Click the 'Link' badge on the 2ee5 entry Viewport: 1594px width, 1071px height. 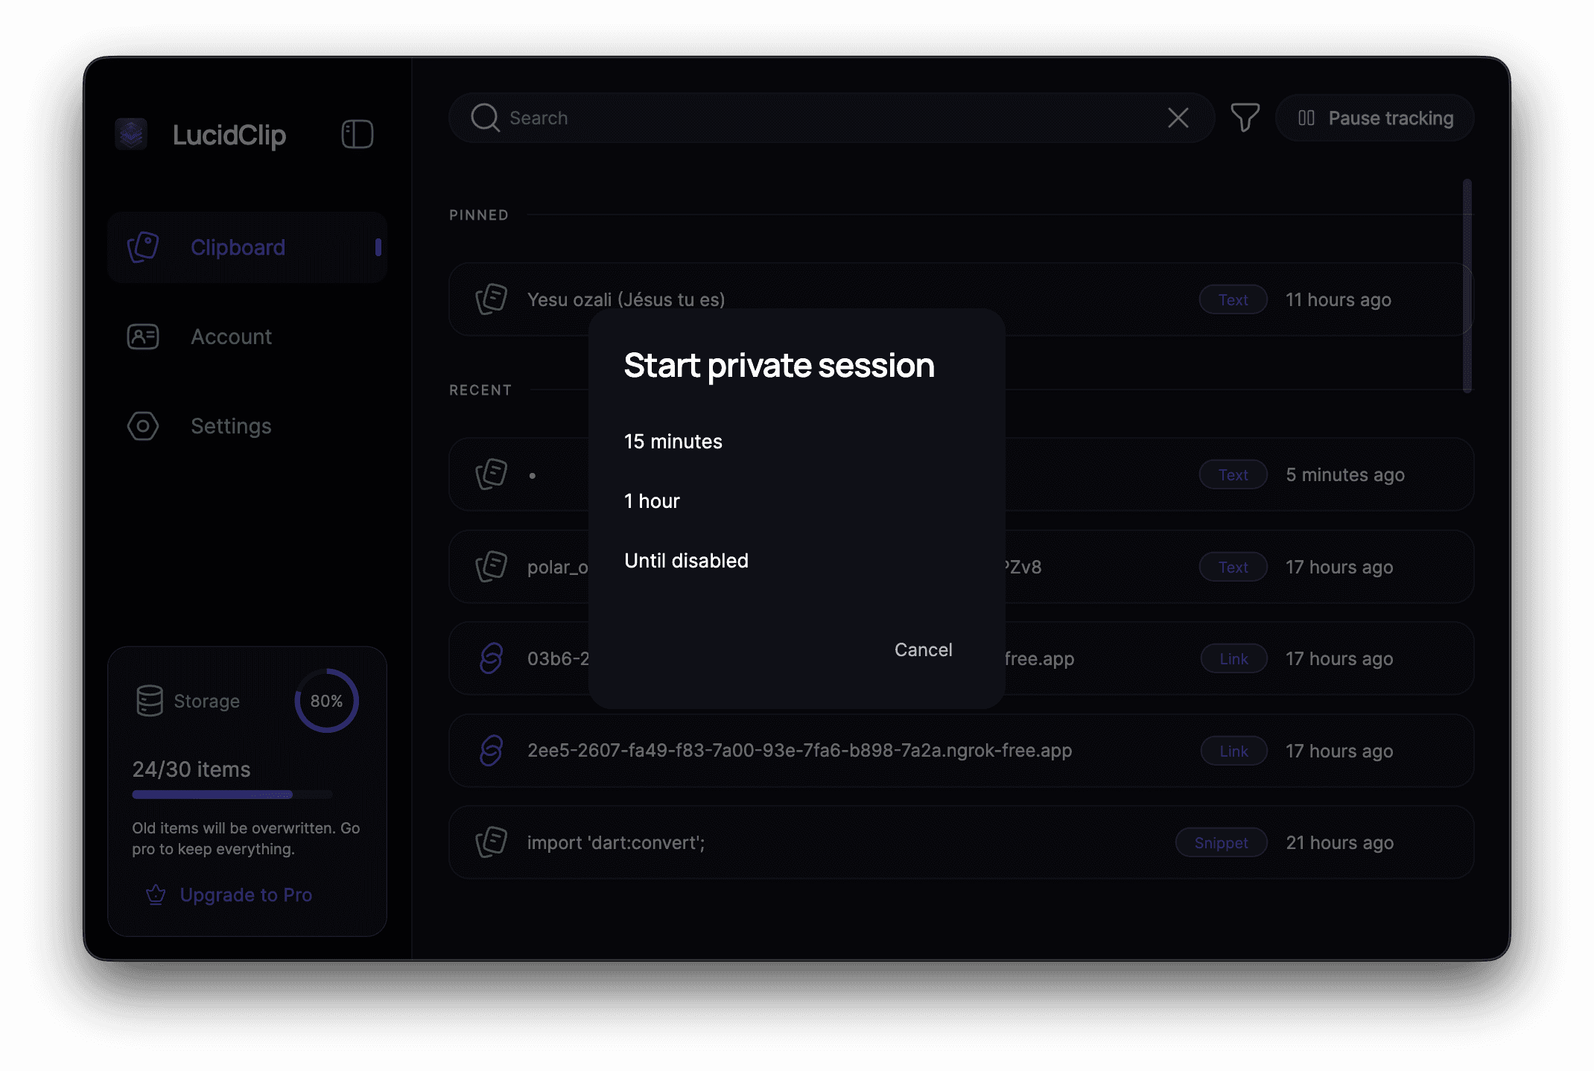[x=1233, y=751]
